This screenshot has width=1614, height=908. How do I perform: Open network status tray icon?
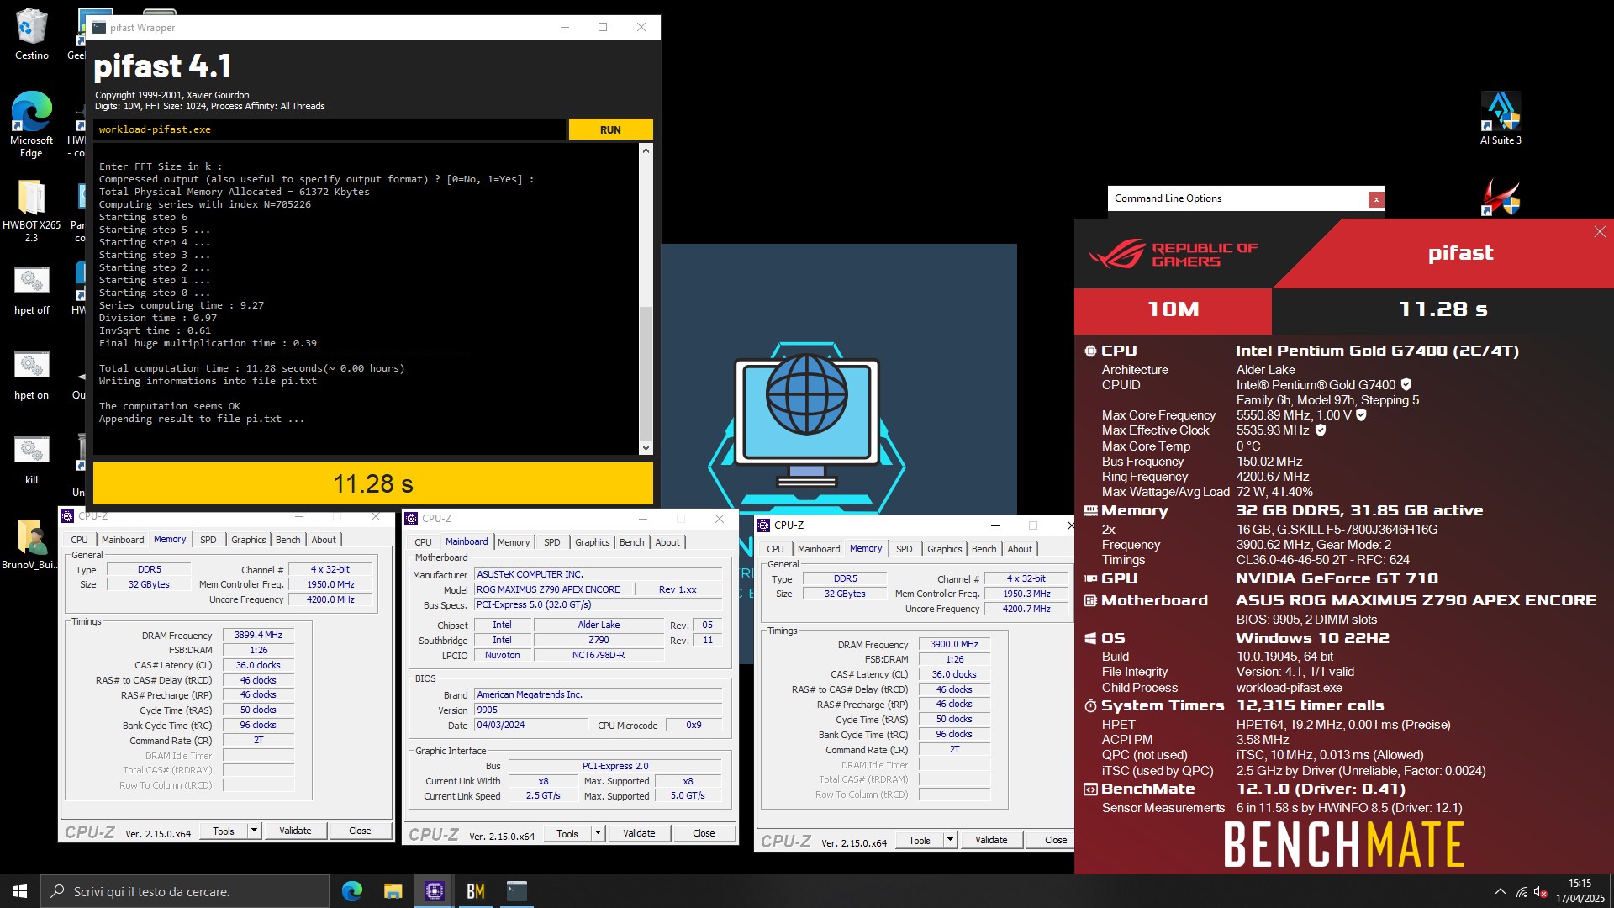click(1522, 892)
